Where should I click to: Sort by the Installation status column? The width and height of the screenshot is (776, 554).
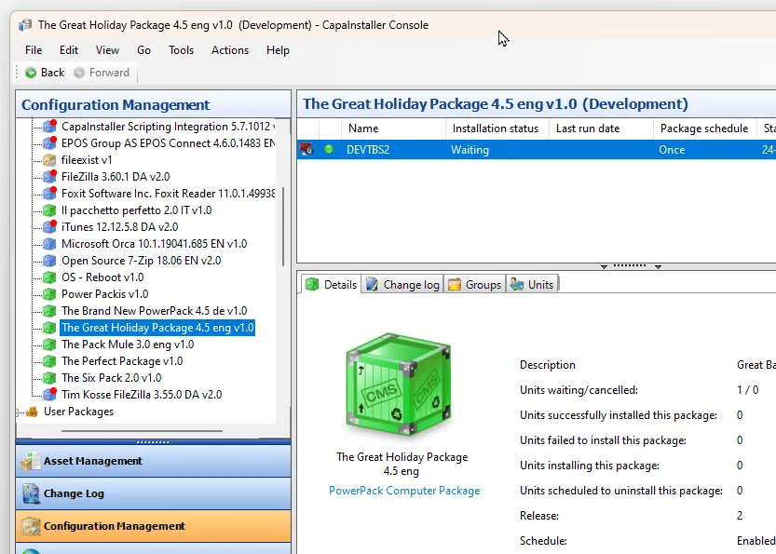[497, 128]
